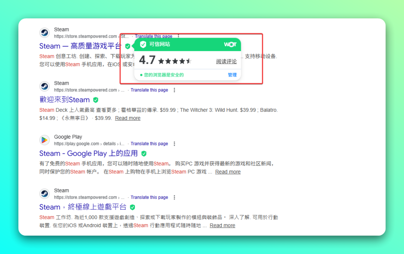Open the 歡迎來到Steam result link
The width and height of the screenshot is (404, 254).
(64, 100)
